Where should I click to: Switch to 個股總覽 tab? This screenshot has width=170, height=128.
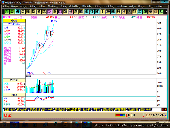pos(108,110)
